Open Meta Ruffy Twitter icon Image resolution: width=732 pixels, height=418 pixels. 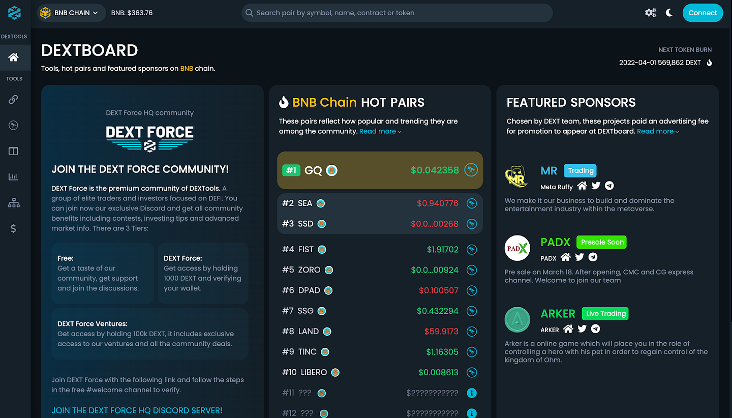pyautogui.click(x=596, y=186)
